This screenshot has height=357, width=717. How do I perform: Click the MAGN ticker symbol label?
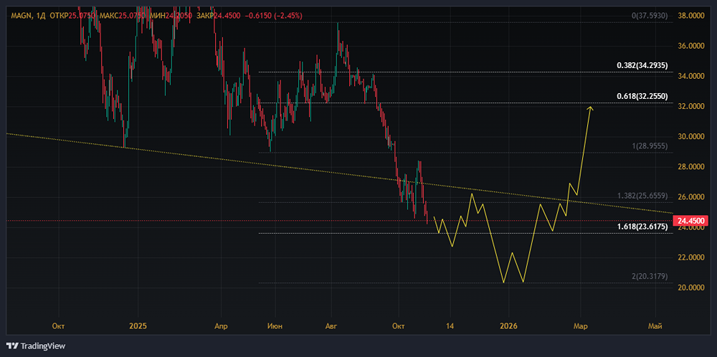(19, 16)
